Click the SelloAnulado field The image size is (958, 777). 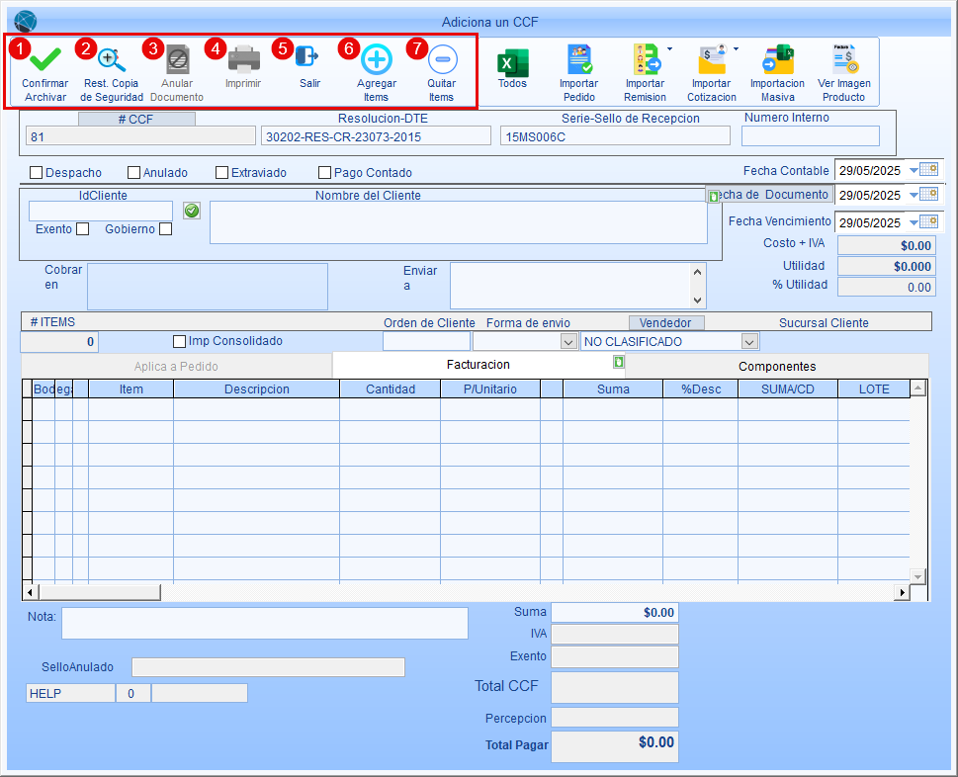[268, 667]
